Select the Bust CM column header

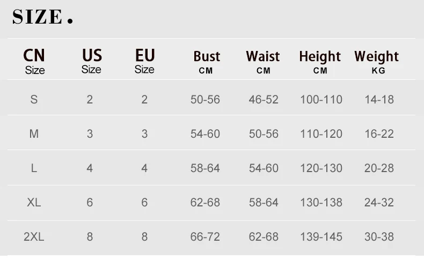click(x=207, y=61)
